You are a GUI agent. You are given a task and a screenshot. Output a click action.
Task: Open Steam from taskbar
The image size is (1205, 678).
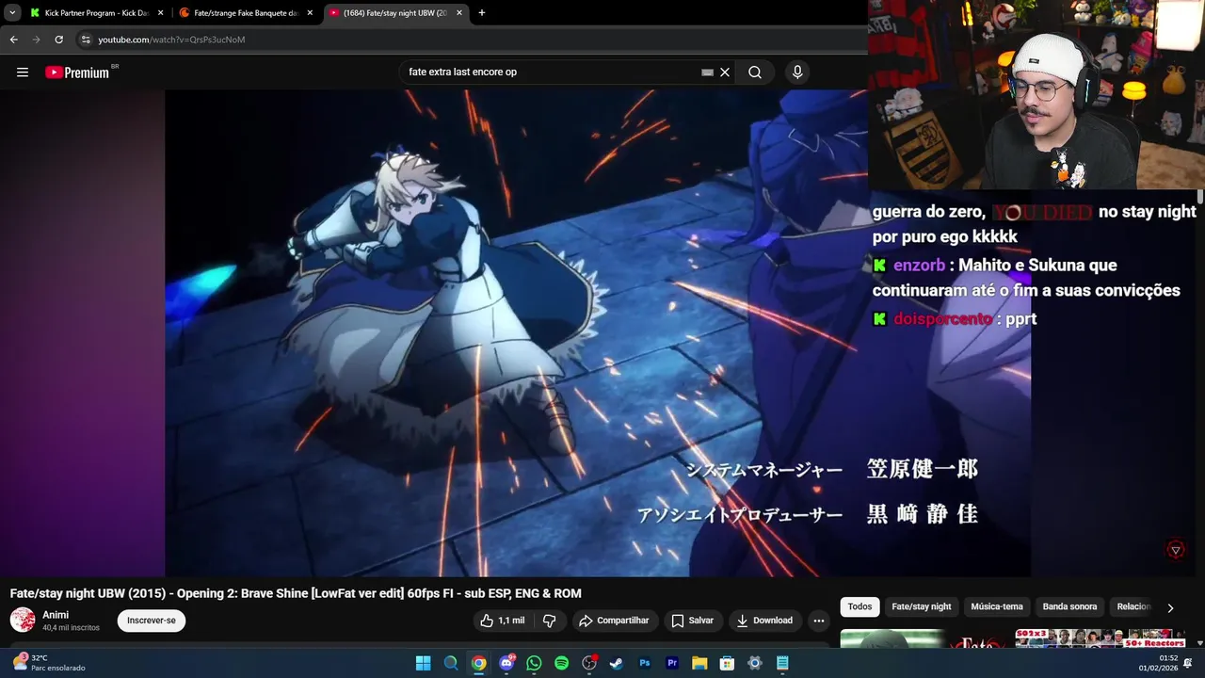[617, 663]
